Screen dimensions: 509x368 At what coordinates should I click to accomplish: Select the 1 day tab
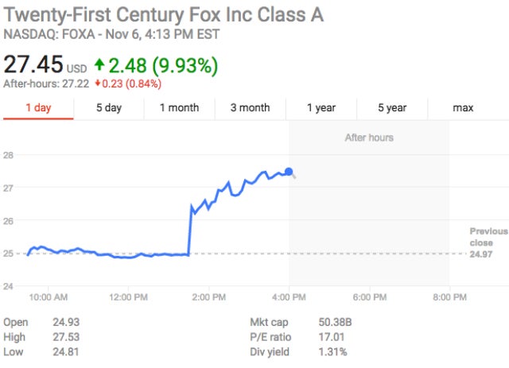pyautogui.click(x=38, y=108)
